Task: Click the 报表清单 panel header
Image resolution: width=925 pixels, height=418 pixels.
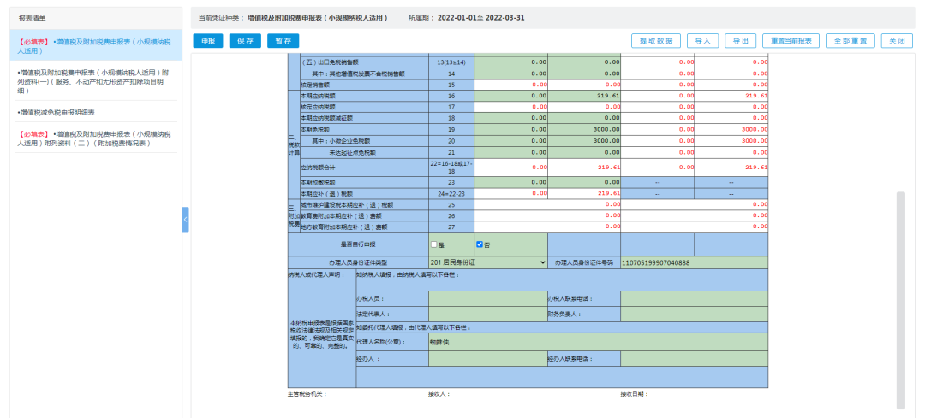Action: 96,18
